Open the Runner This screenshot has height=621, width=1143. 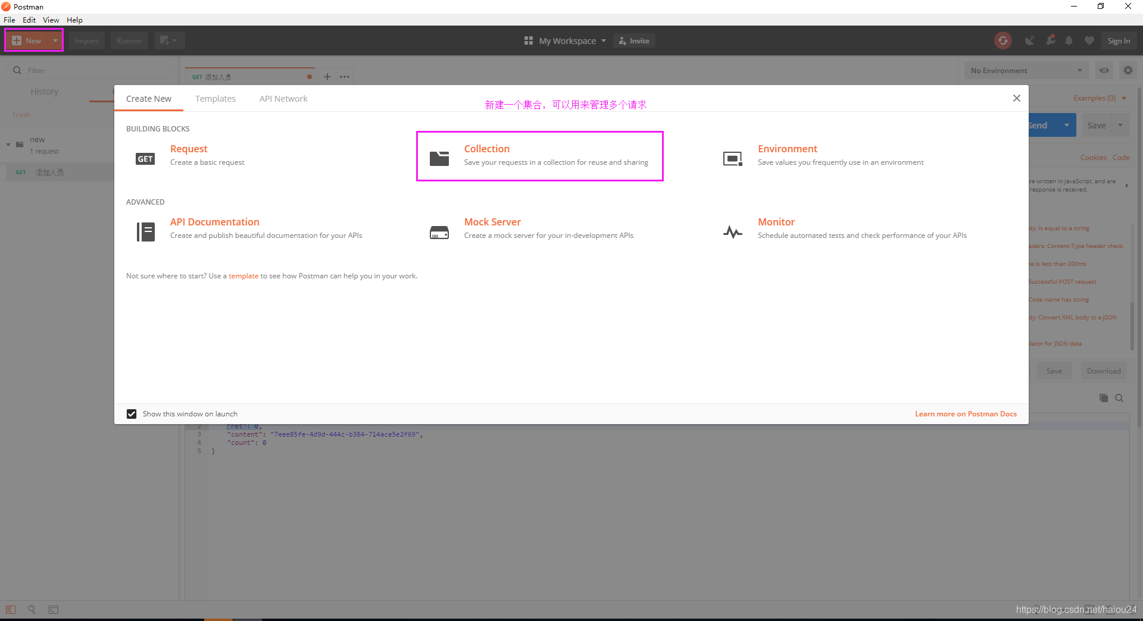(129, 40)
